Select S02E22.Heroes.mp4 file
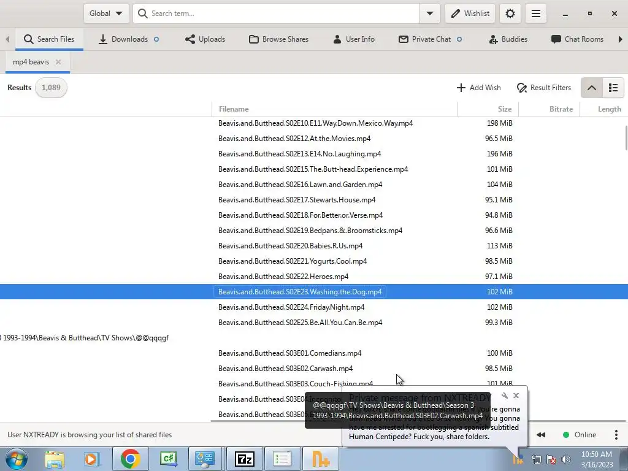The width and height of the screenshot is (628, 471). point(283,277)
